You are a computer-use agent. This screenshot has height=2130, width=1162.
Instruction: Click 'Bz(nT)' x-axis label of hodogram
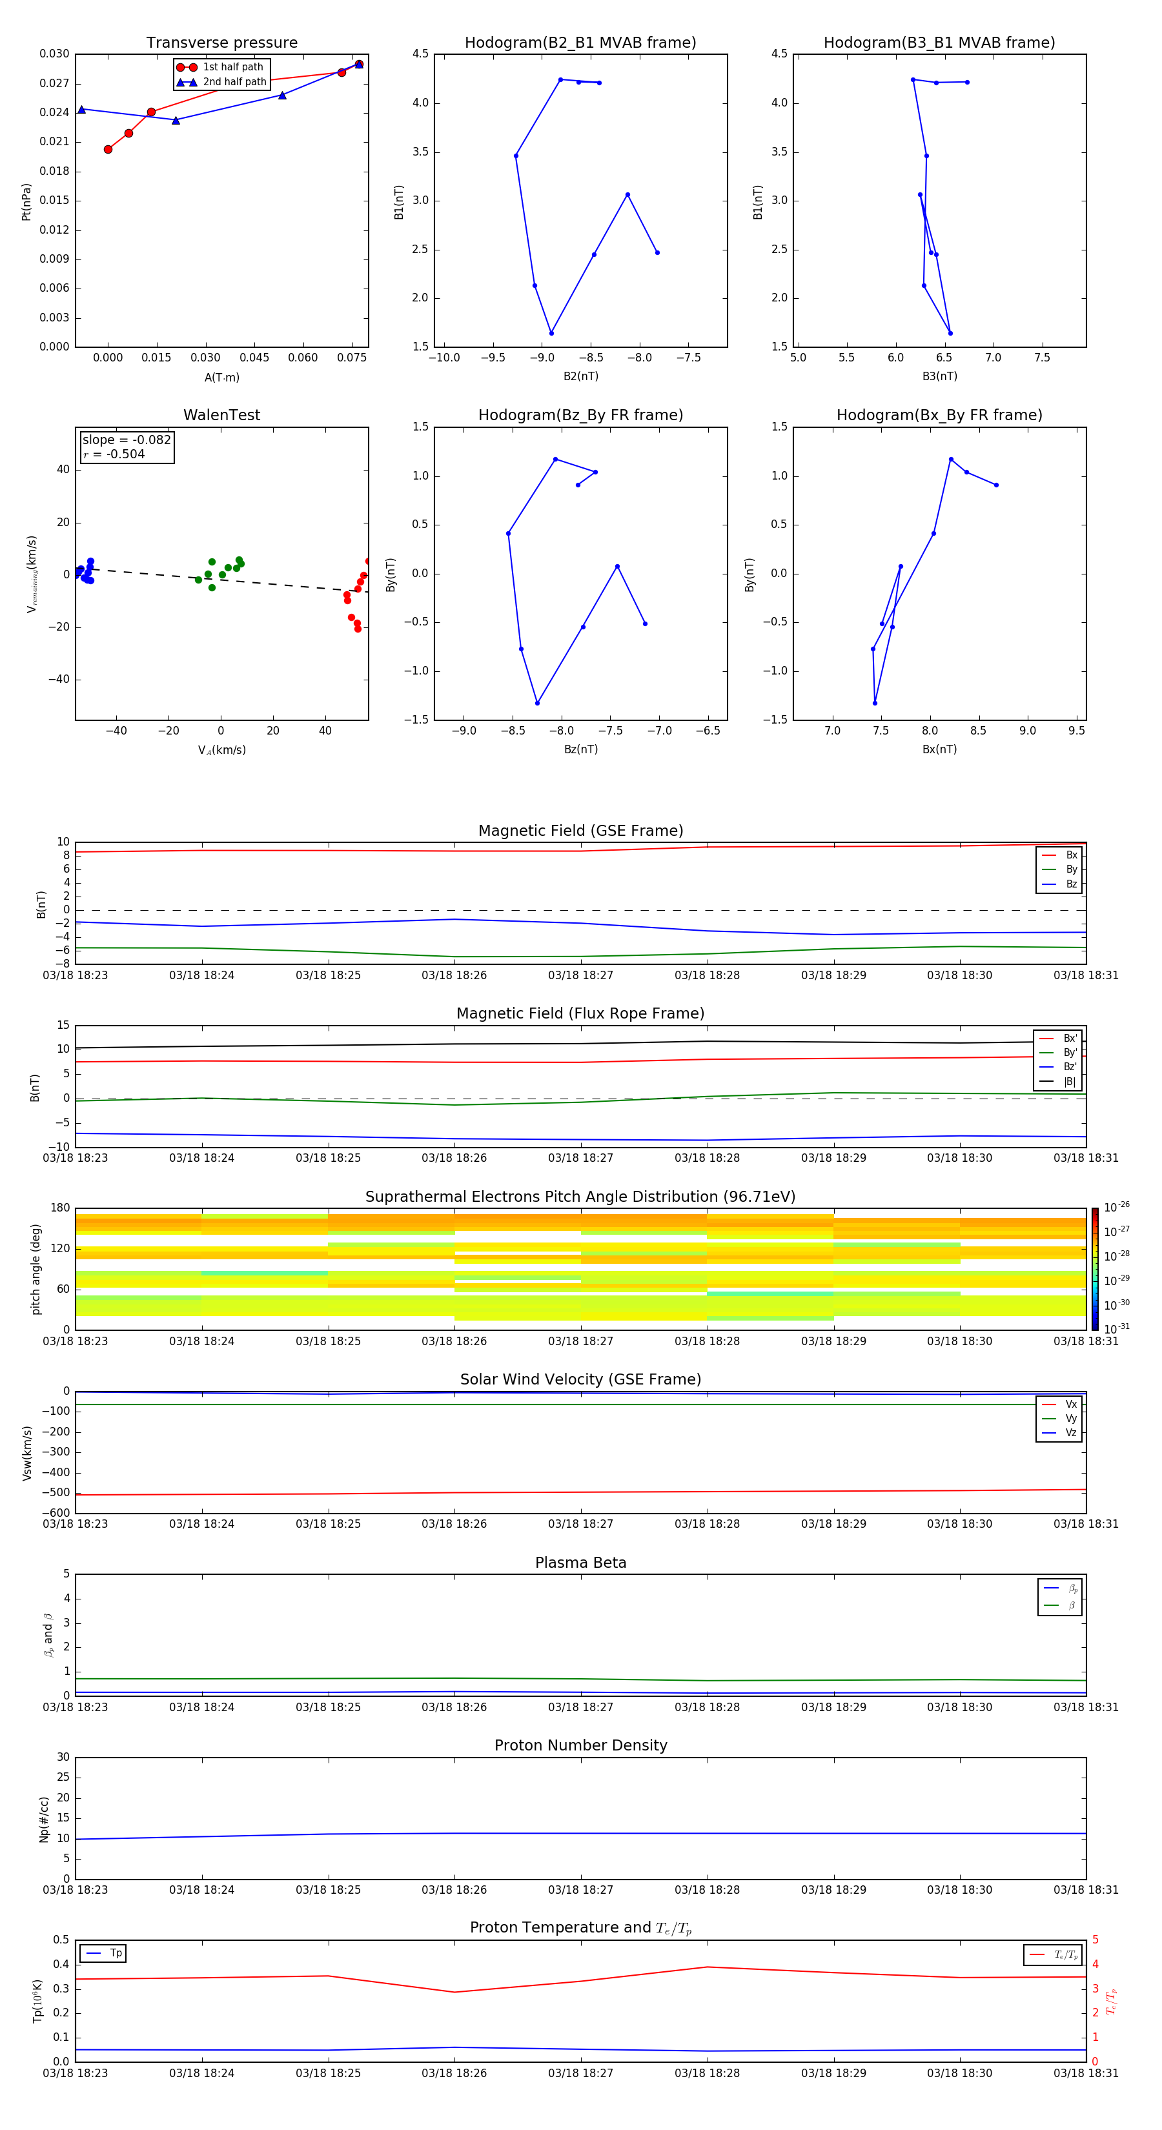[x=580, y=749]
